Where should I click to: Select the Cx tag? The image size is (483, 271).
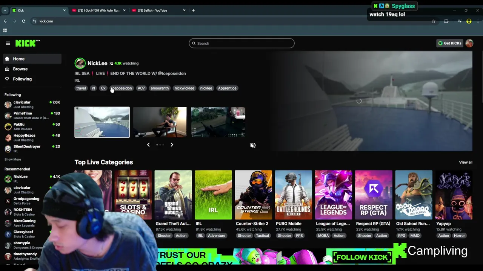click(103, 88)
